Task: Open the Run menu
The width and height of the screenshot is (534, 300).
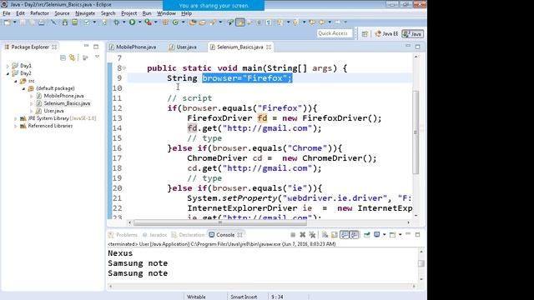Action: point(147,13)
